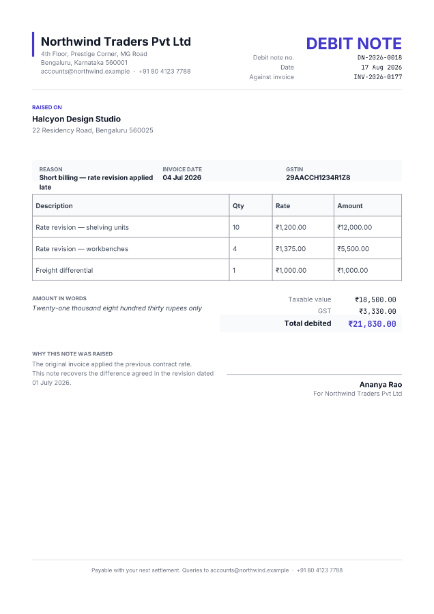Click Freight differential amount ₹1,000.00
The height and width of the screenshot is (614, 434).
tap(353, 271)
